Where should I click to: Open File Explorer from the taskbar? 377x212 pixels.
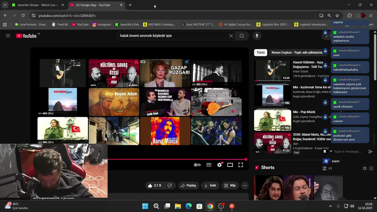coord(178,206)
